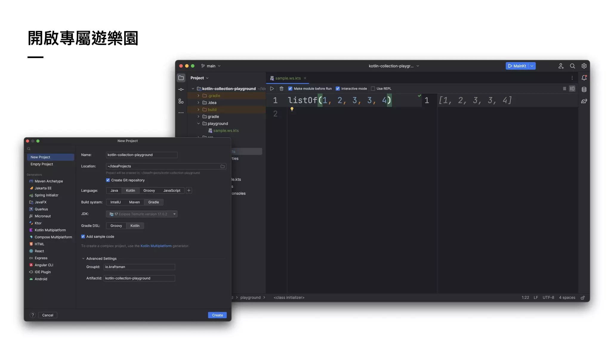Select Empty Project in the sidebar
This screenshot has width=611, height=343.
(x=42, y=164)
